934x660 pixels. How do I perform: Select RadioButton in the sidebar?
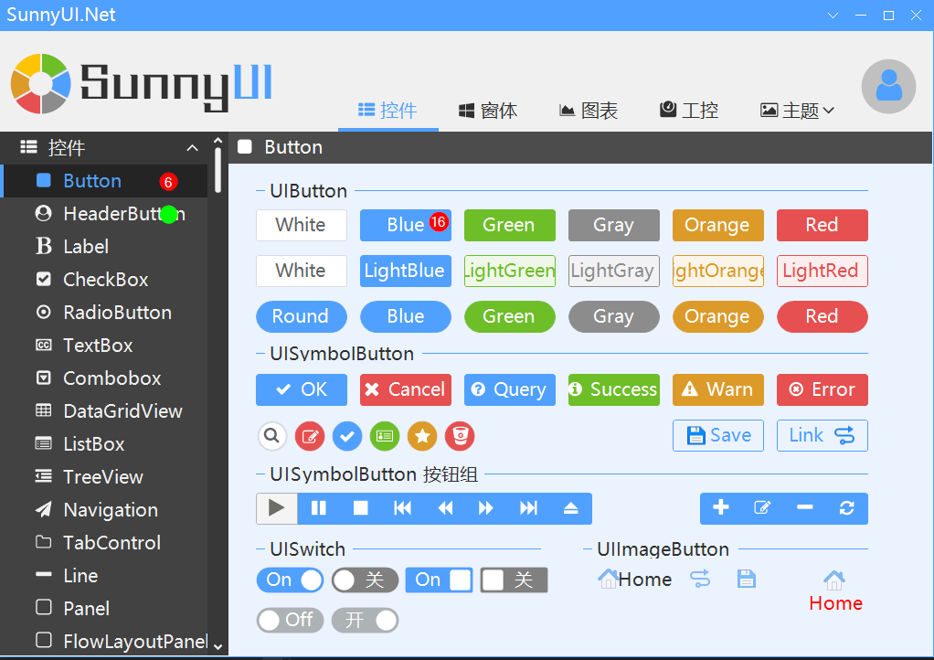click(104, 312)
